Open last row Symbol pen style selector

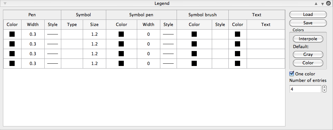coord(168,63)
